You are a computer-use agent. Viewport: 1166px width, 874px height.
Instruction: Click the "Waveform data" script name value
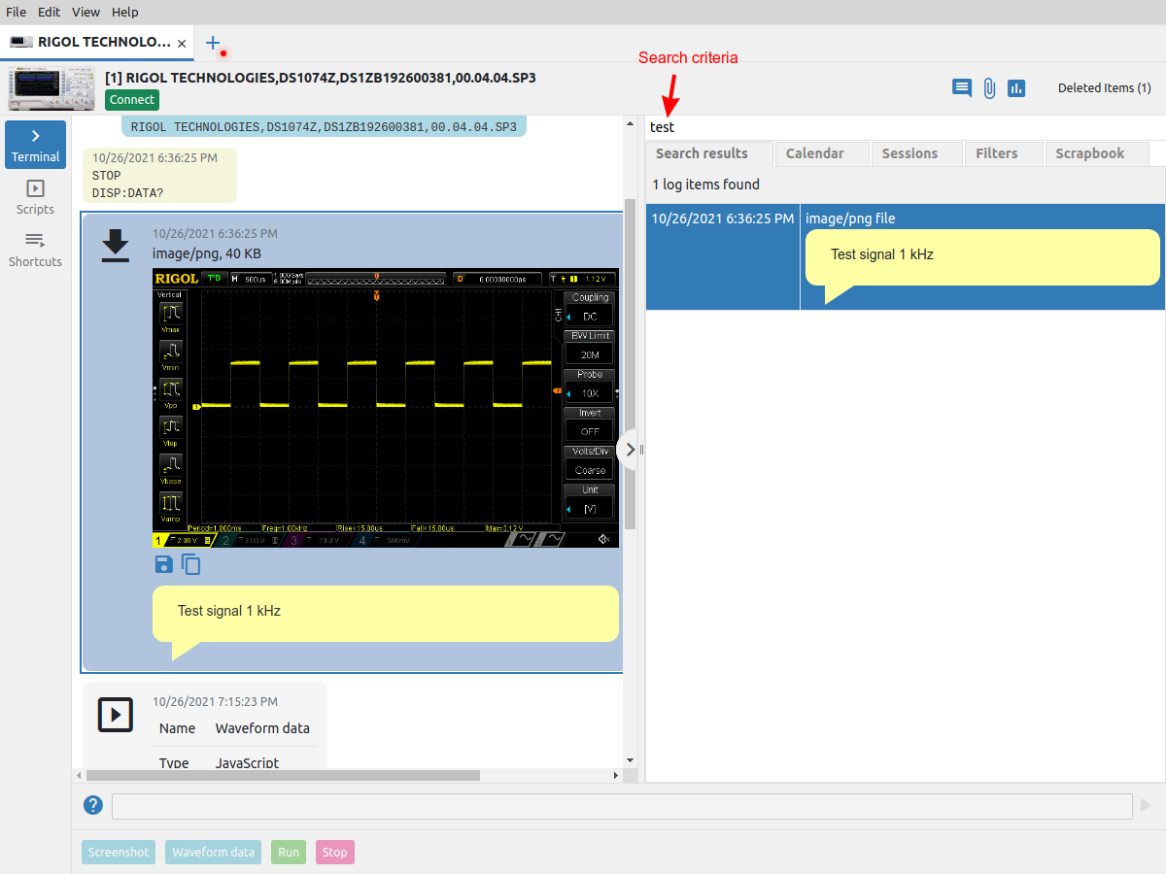coord(262,728)
